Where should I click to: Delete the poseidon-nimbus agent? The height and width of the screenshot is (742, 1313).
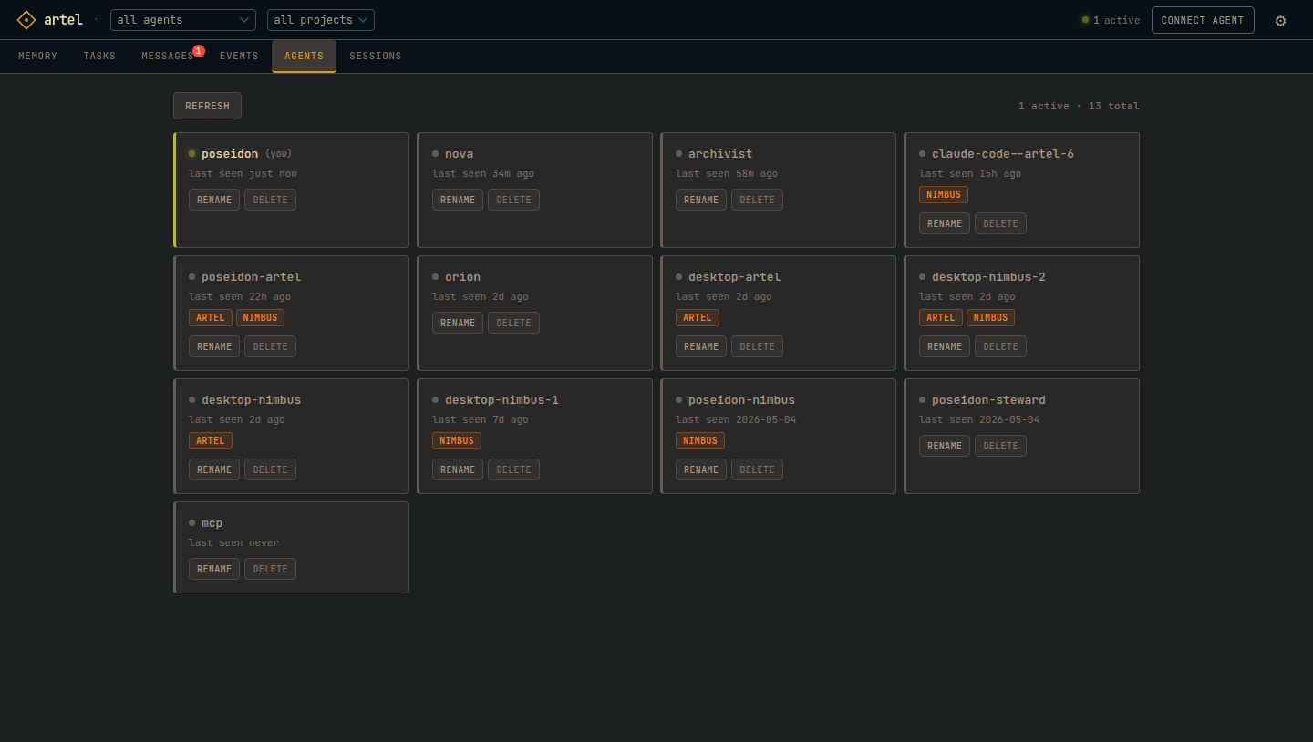[x=757, y=469]
